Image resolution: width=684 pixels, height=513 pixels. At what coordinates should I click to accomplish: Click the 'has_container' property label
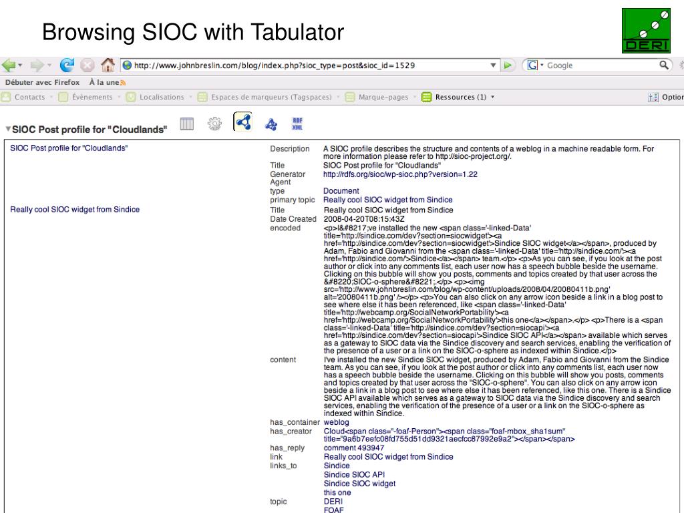pos(295,422)
